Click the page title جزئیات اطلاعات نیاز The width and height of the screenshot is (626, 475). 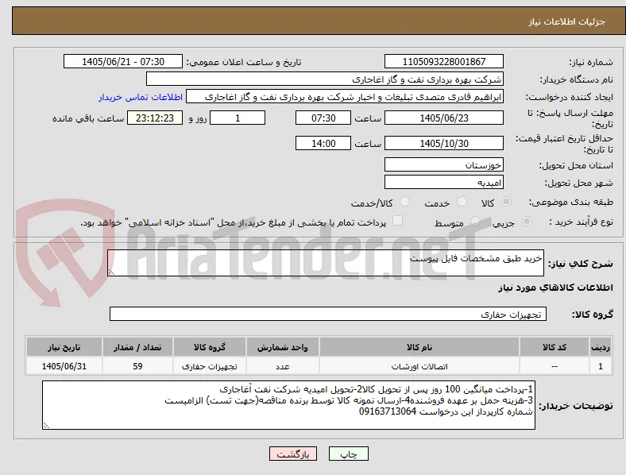[567, 21]
